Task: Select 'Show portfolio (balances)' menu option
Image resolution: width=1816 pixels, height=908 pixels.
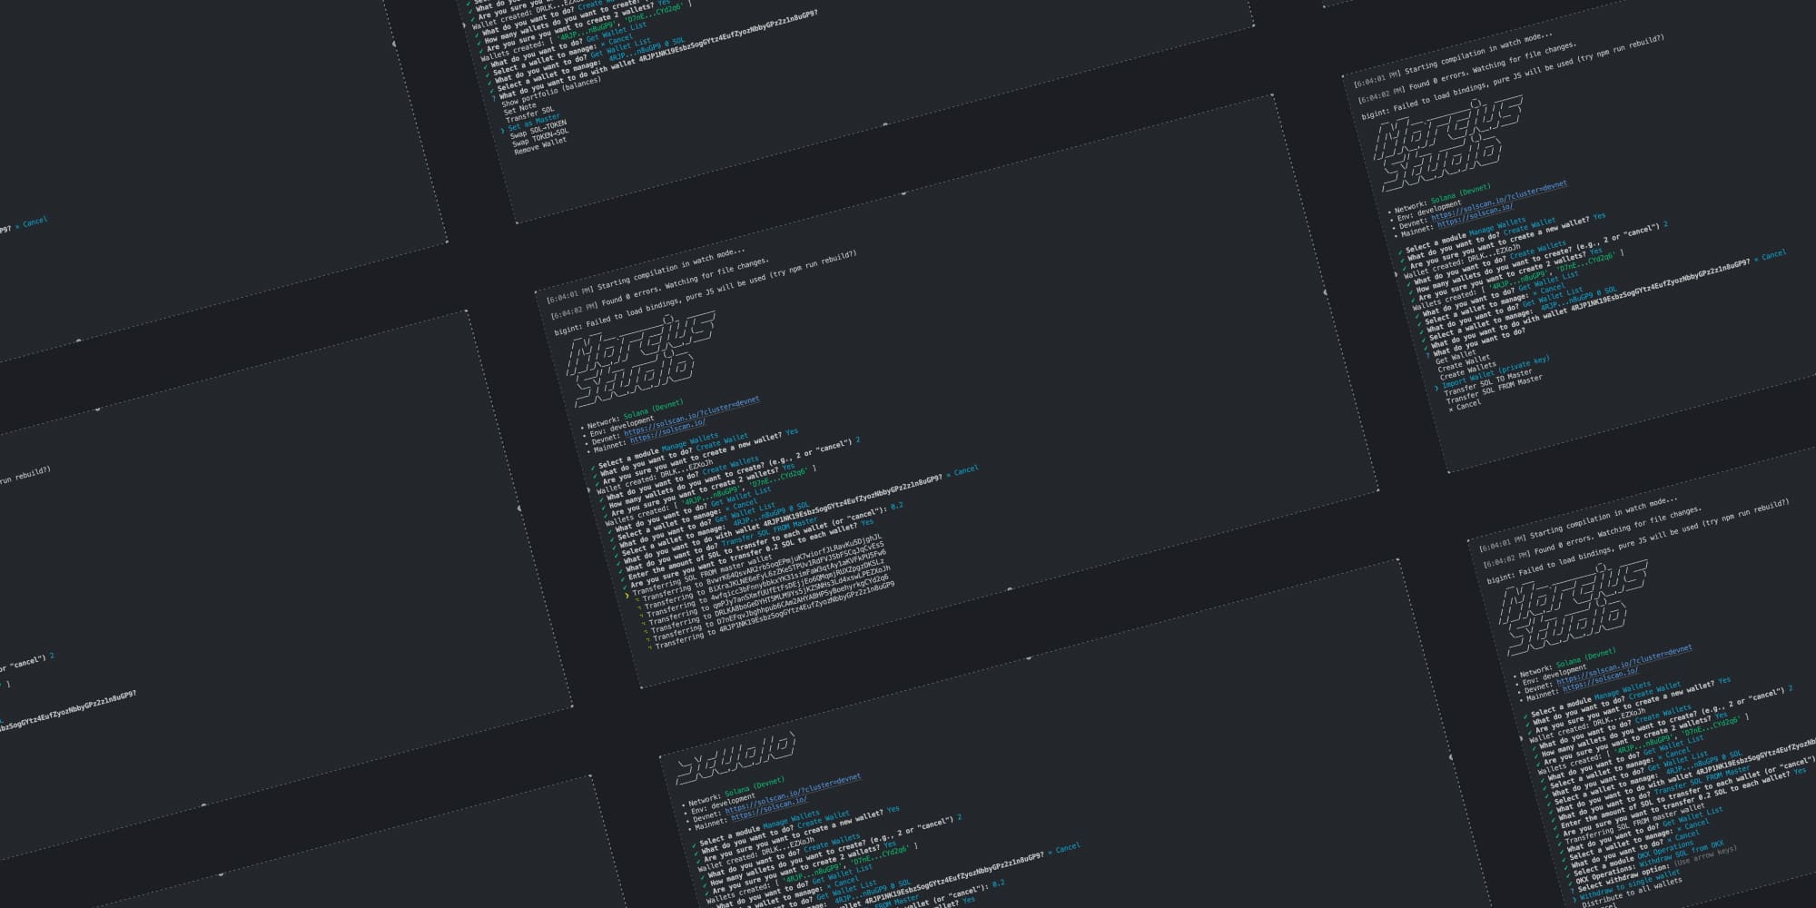Action: coord(550,92)
